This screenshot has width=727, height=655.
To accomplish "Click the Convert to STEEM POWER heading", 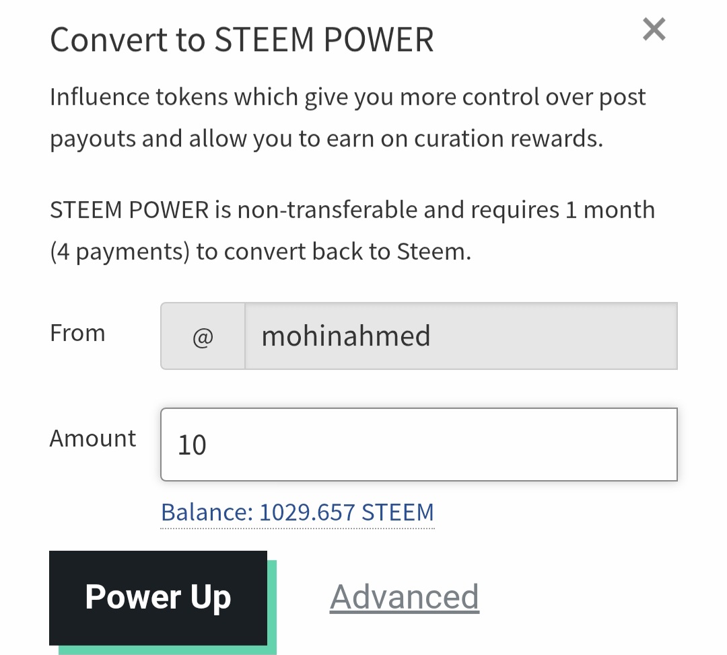I will pos(242,40).
